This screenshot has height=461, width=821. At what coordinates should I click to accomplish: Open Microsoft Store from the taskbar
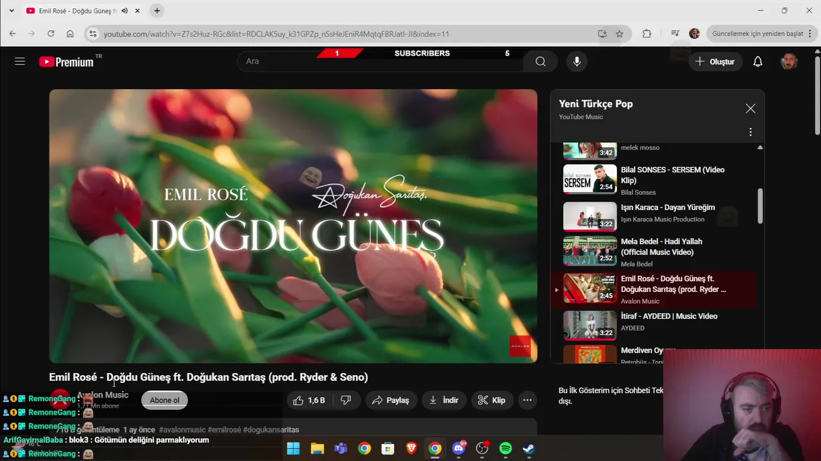(387, 448)
